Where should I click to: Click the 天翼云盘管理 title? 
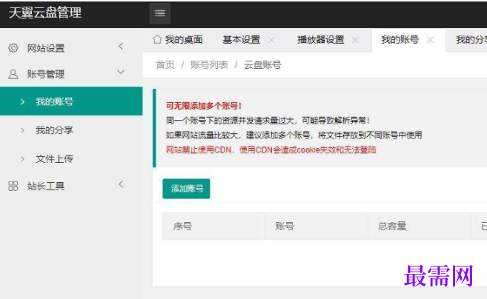(45, 13)
